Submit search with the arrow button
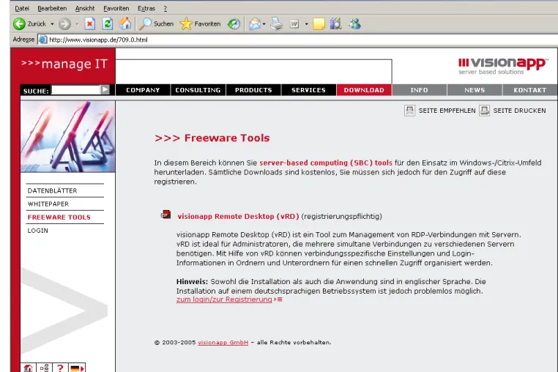The width and height of the screenshot is (558, 372). [105, 90]
